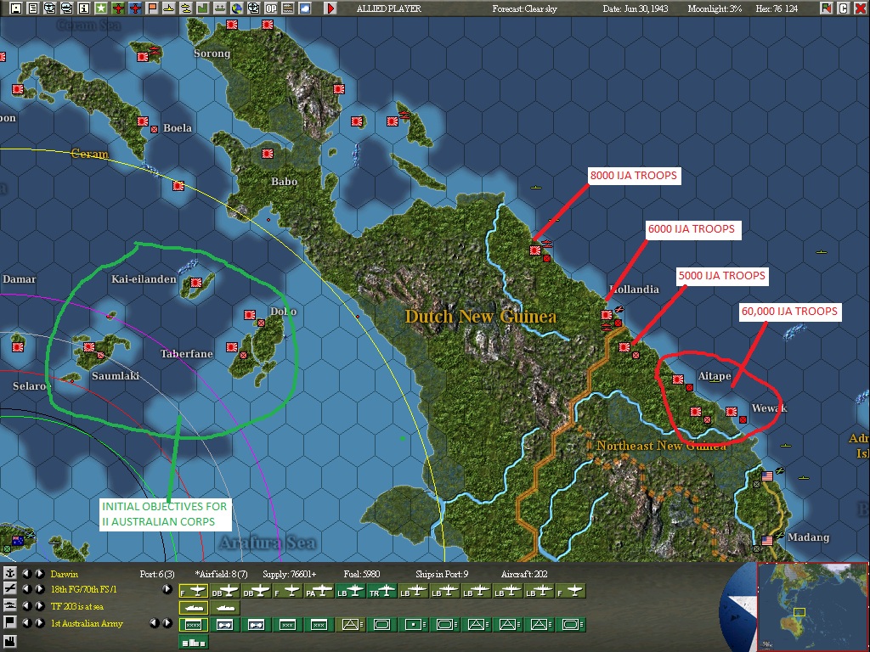Image resolution: width=870 pixels, height=652 pixels.
Task: Click the green staircase terrain icon
Action: click(202, 8)
